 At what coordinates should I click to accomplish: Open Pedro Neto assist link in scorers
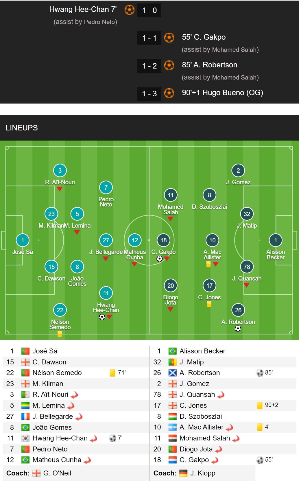(100, 22)
